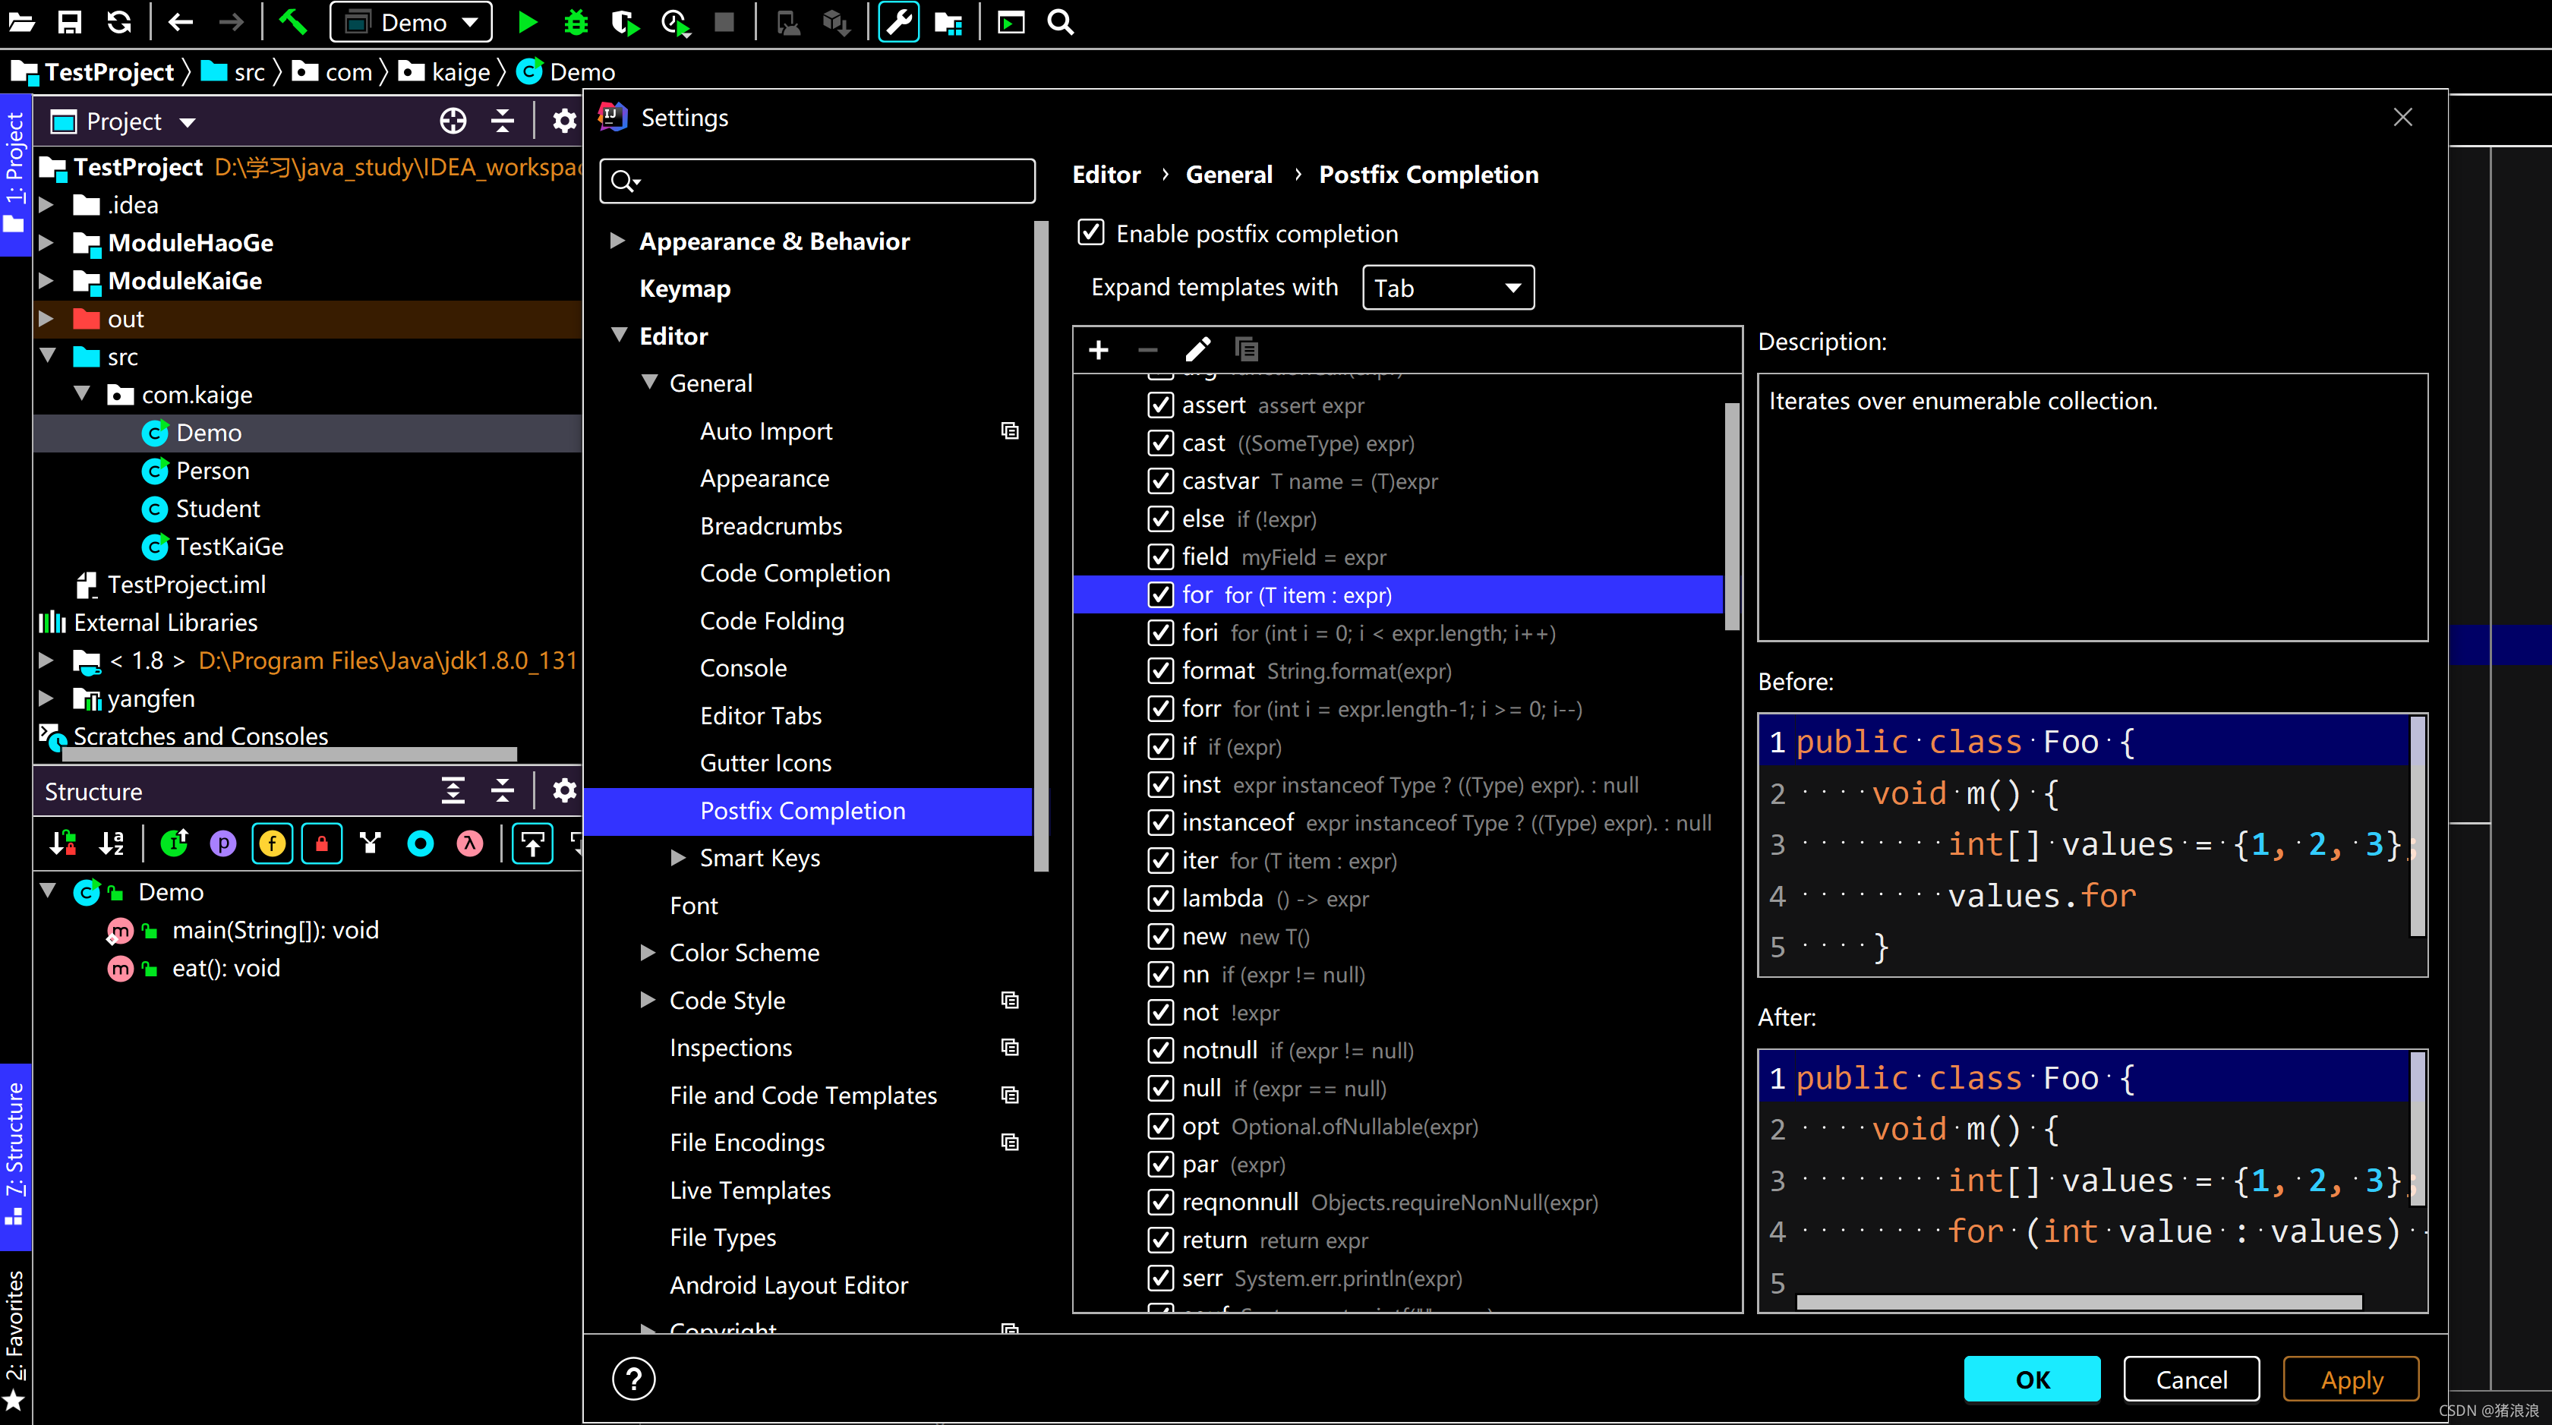Image resolution: width=2552 pixels, height=1425 pixels.
Task: Add a postfix template with plus icon
Action: point(1098,349)
